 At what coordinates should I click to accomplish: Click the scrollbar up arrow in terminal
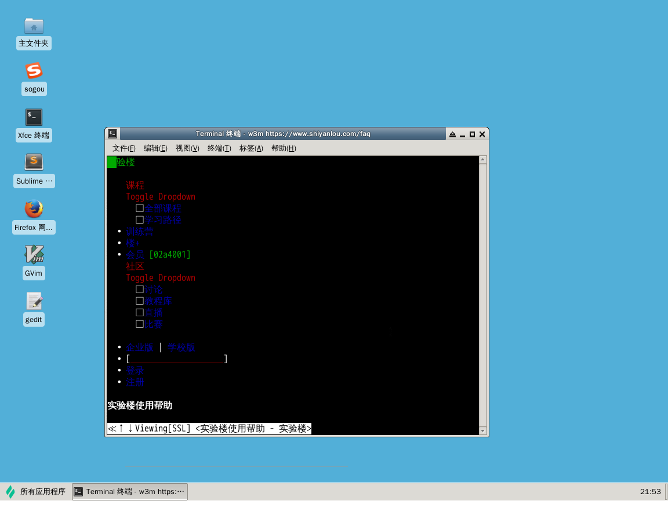(482, 160)
